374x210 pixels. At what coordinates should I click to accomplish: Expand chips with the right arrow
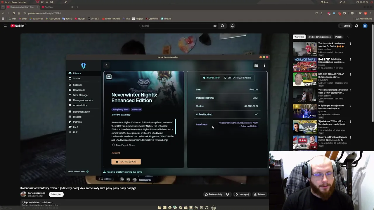(348, 37)
